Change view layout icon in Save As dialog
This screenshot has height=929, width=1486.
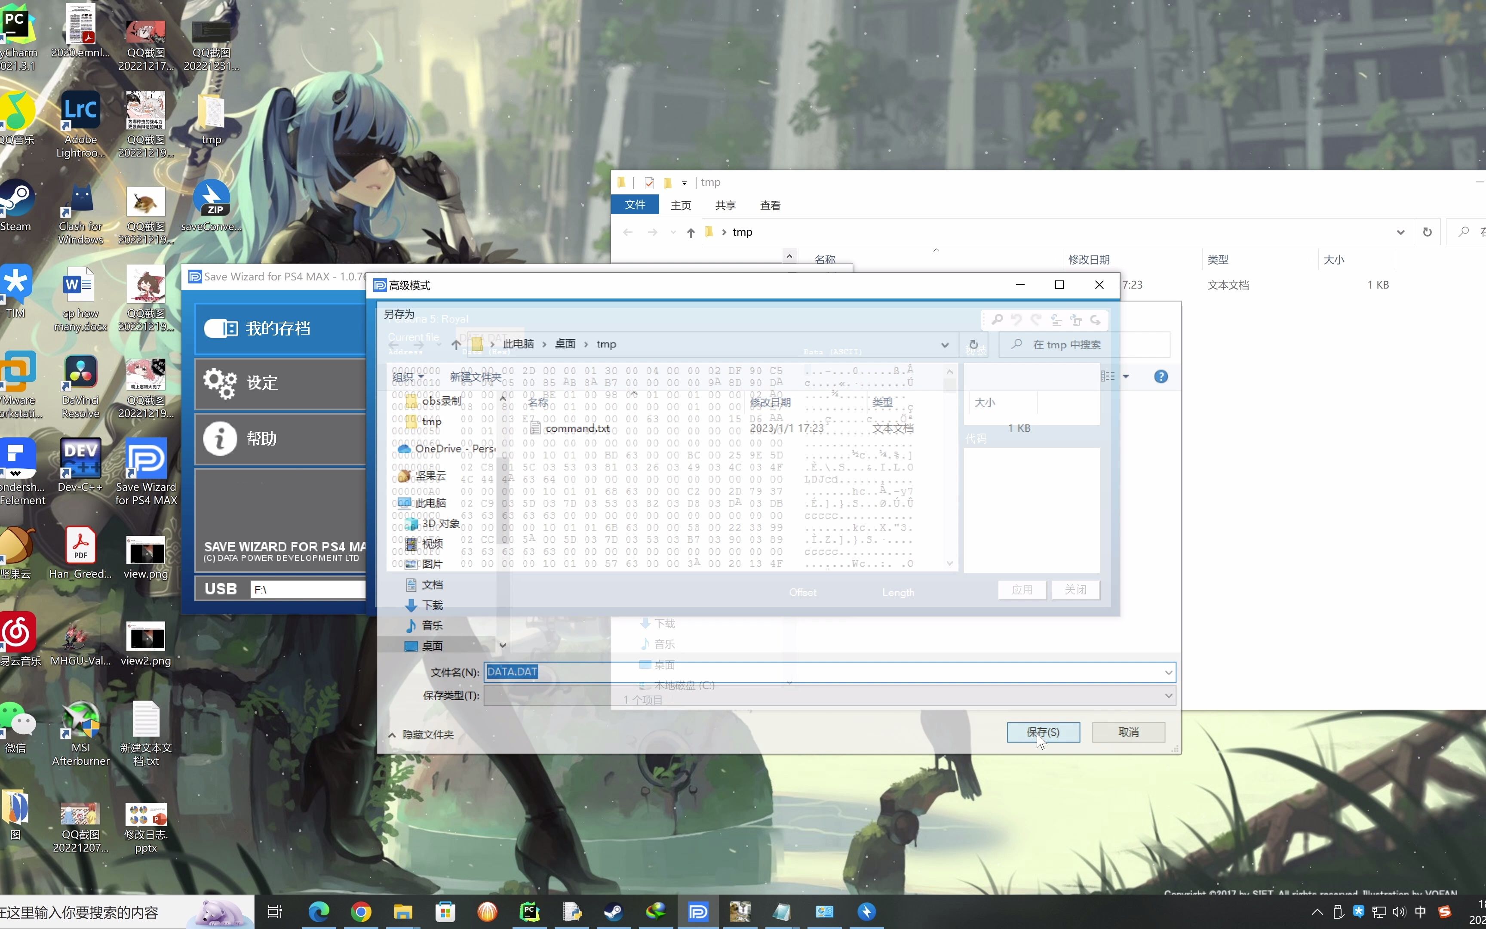coord(1108,376)
